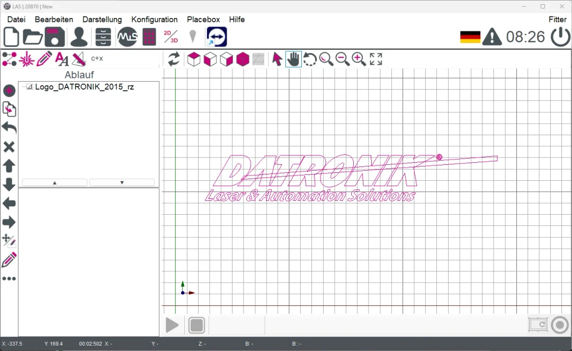The image size is (572, 351).
Task: Click the zoom in magnifier icon
Action: 359,59
